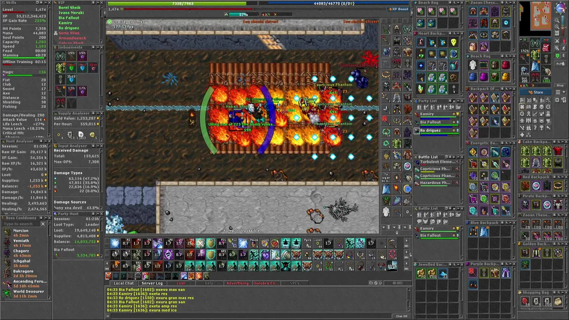Toggle secure mode green shield
The image size is (569, 320).
(x=557, y=56)
